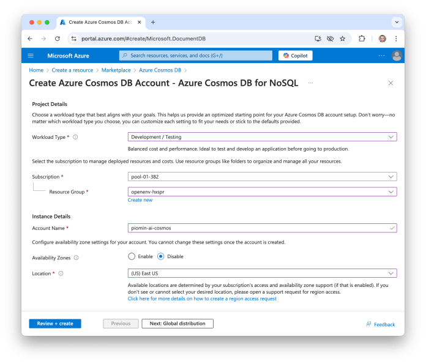
Task: Open the browser extensions puzzle icon
Action: [x=362, y=39]
